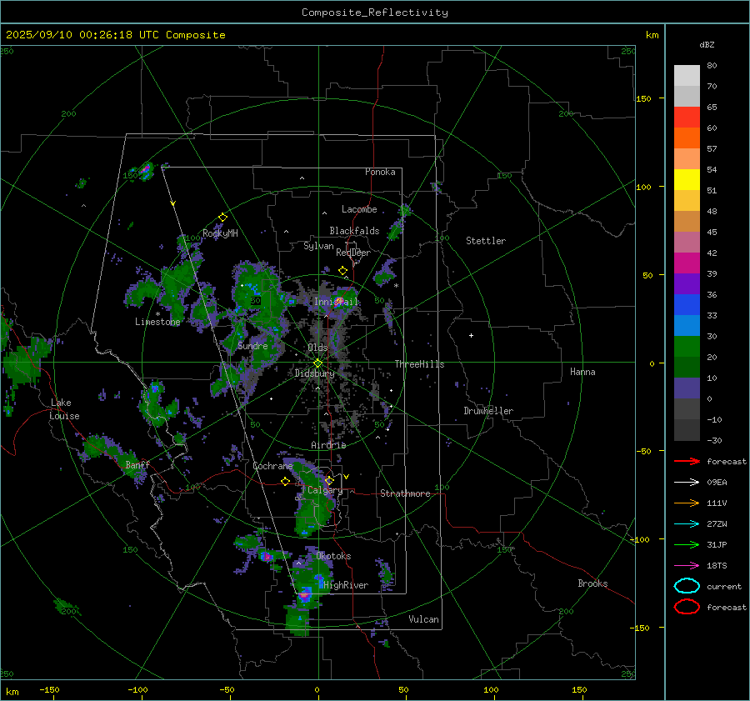The height and width of the screenshot is (701, 750).
Task: Click the '65' value in dBZ legend
Action: (x=712, y=108)
